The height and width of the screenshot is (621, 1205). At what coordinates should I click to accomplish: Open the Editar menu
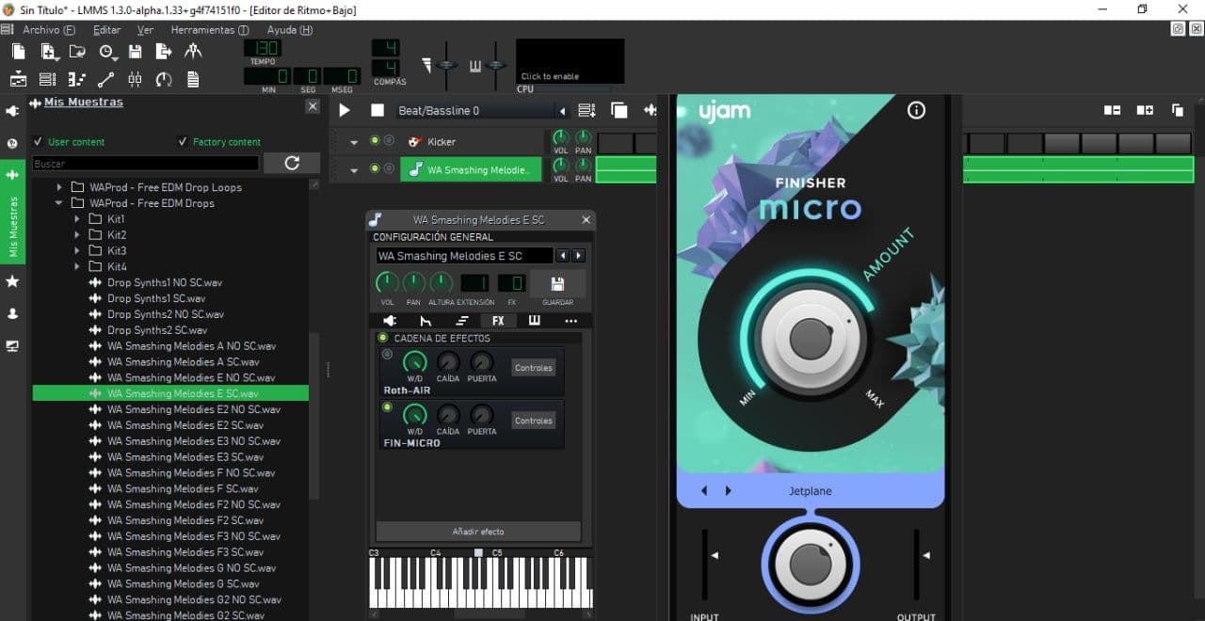click(x=106, y=30)
